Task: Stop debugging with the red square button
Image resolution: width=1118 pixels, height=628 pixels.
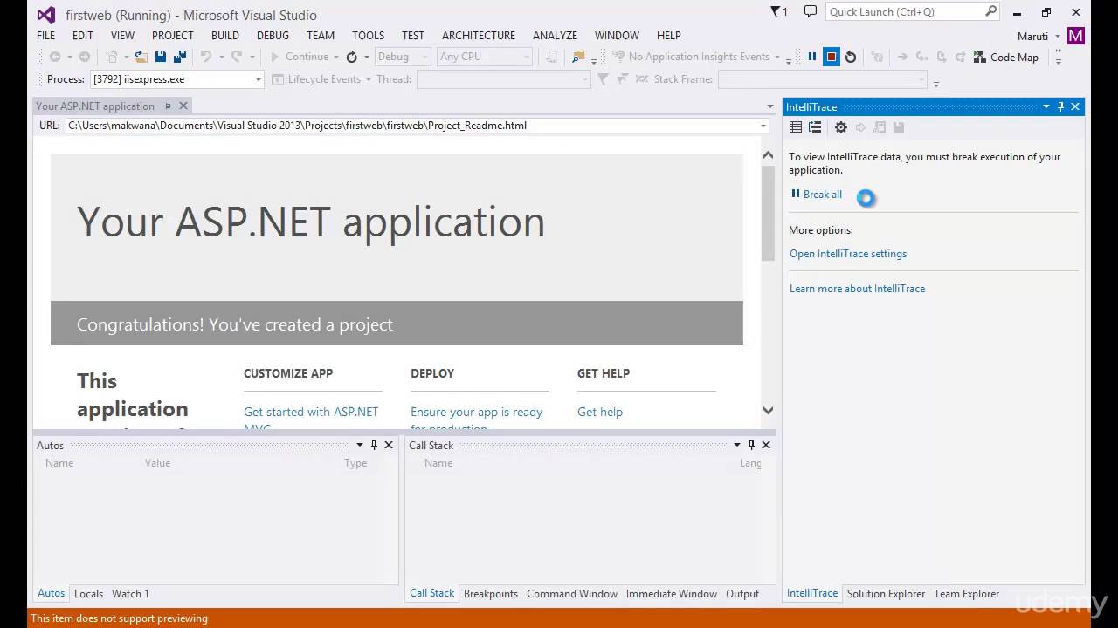Action: pyautogui.click(x=832, y=57)
